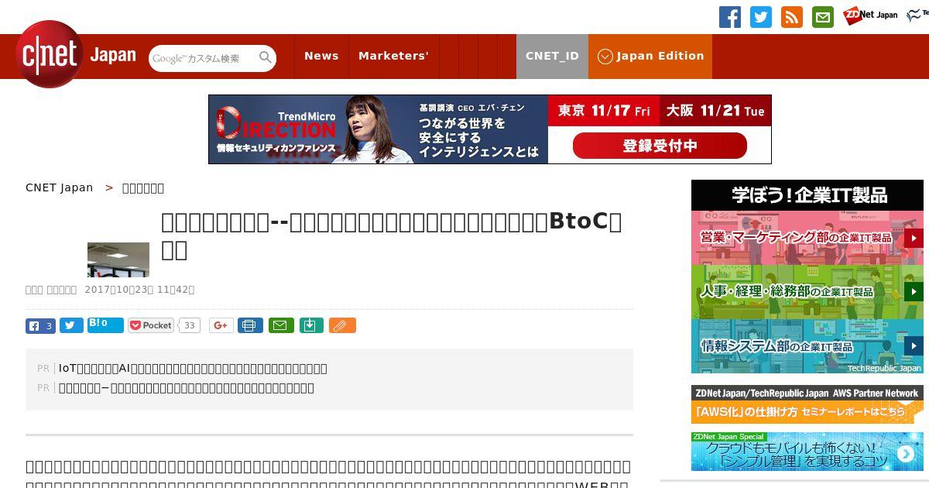Go to CNET Japan home logo

(76, 55)
